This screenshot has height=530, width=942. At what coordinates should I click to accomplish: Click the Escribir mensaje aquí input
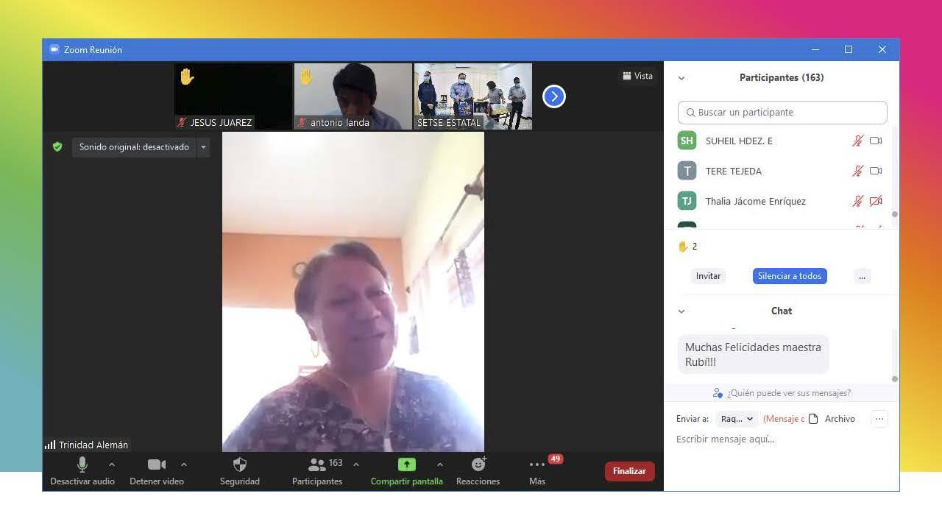pos(780,439)
